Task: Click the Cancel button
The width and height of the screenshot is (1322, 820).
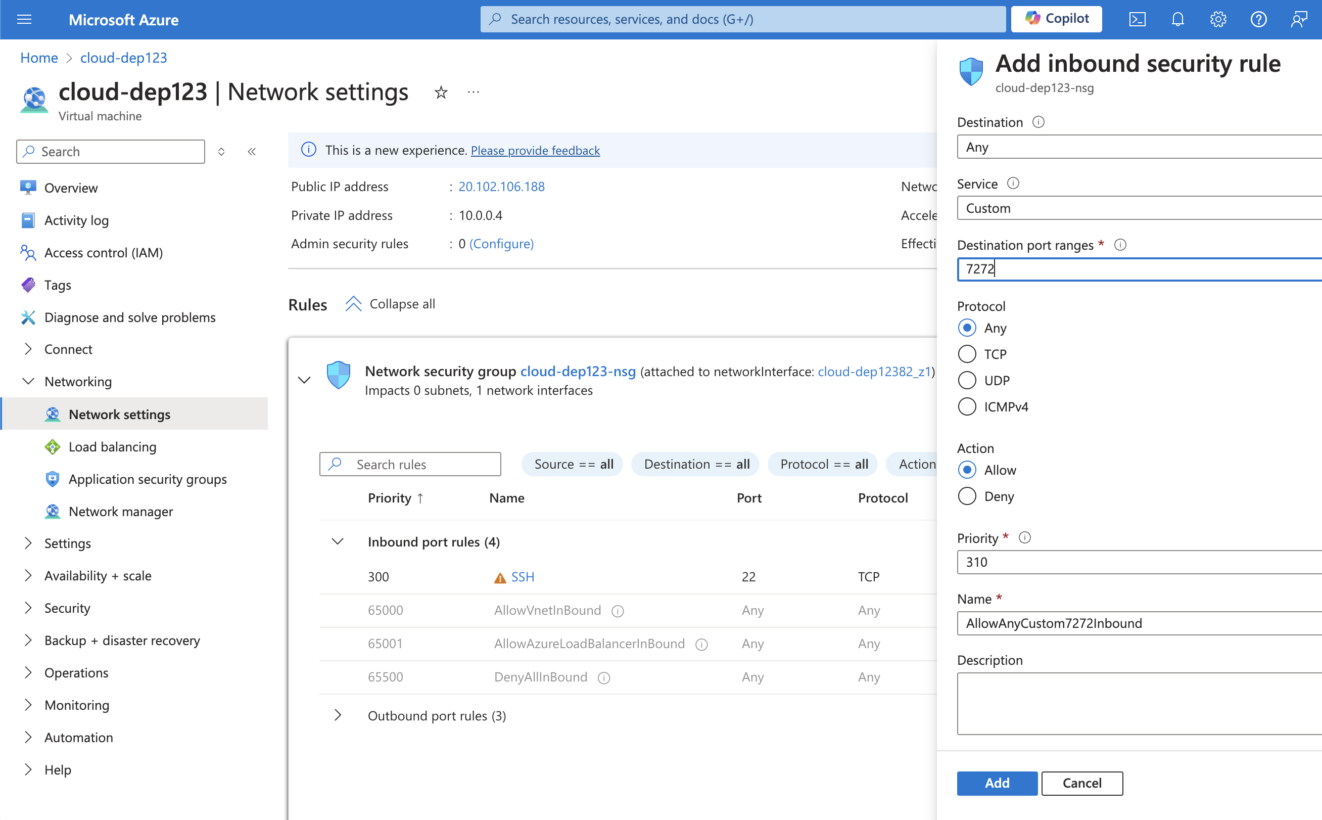Action: pyautogui.click(x=1082, y=783)
